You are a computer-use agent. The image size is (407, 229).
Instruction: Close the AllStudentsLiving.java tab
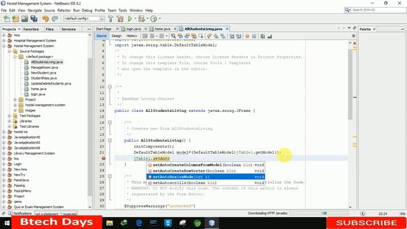(x=227, y=29)
